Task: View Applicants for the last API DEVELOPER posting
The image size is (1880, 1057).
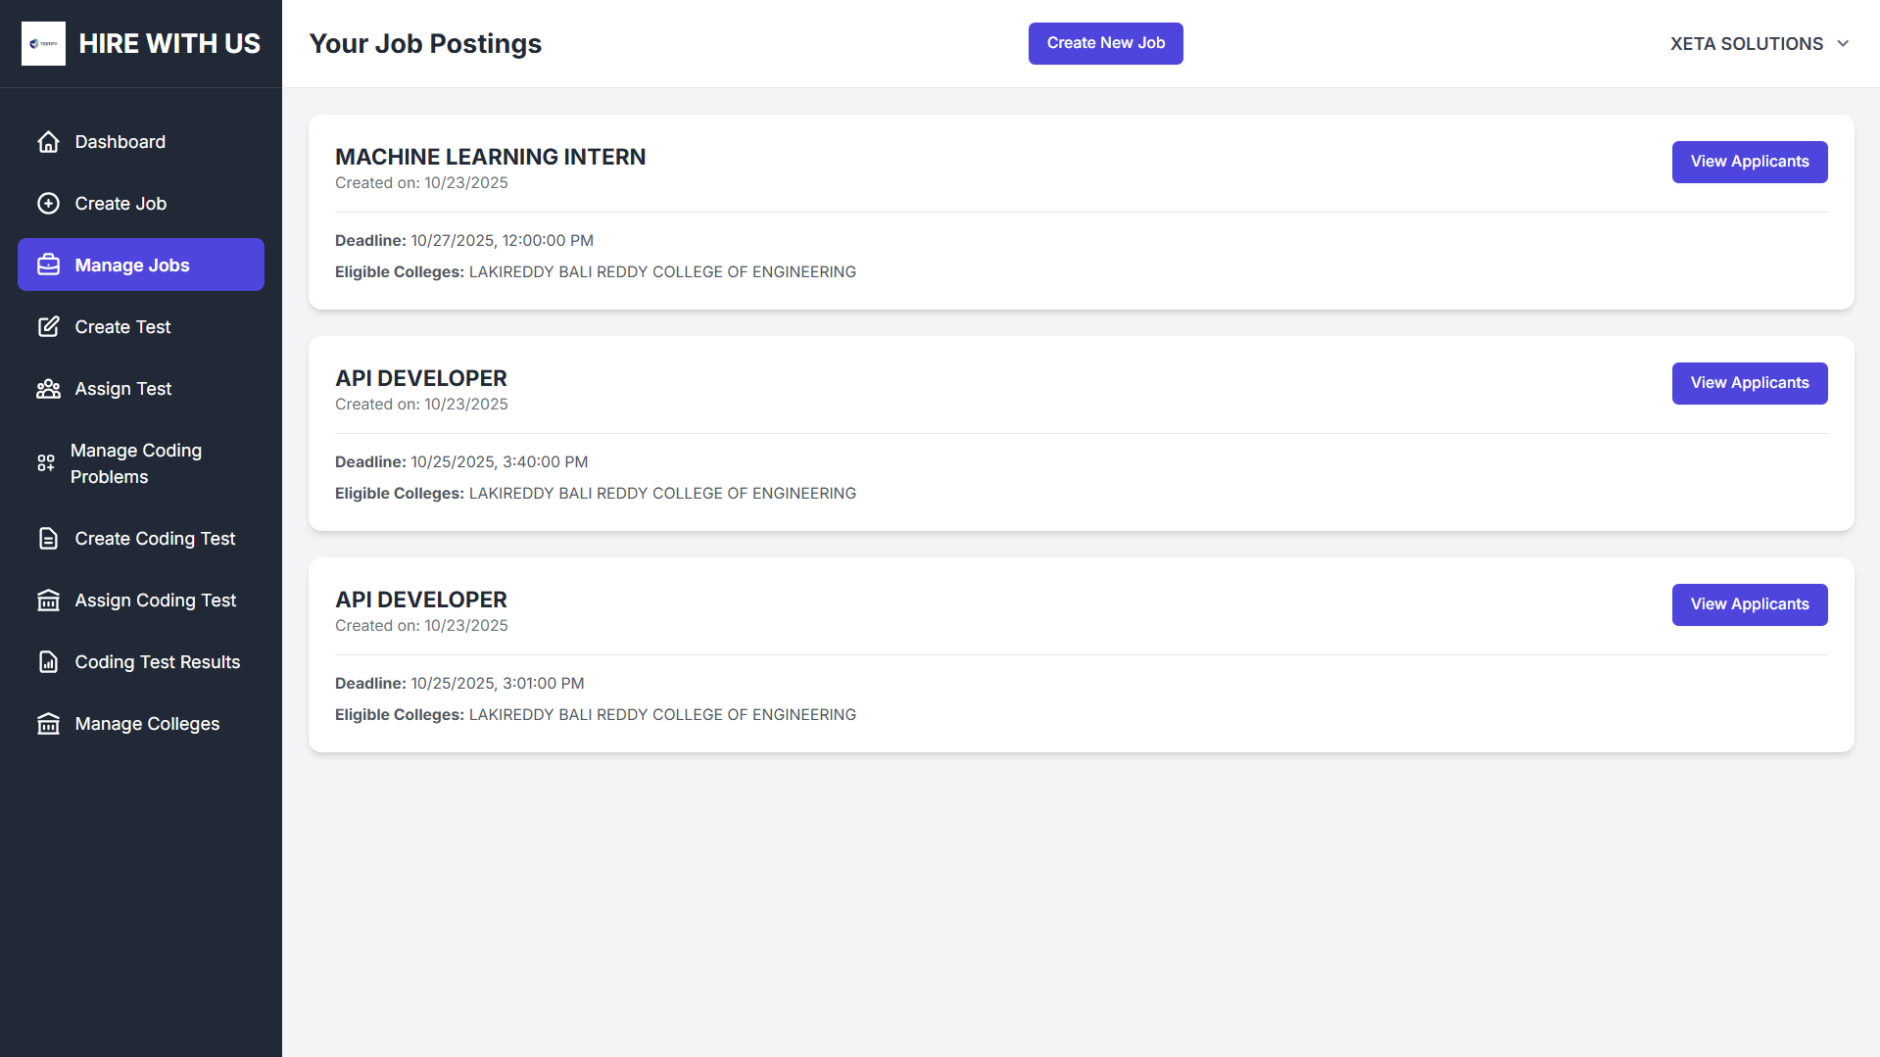Action: pos(1749,604)
